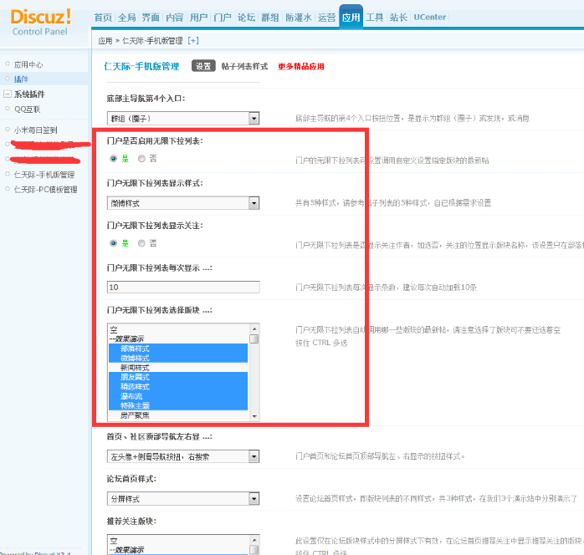Image resolution: width=584 pixels, height=555 pixels.
Task: Click scroll-up arrow of 推荐关注版块 list
Action: tap(254, 540)
